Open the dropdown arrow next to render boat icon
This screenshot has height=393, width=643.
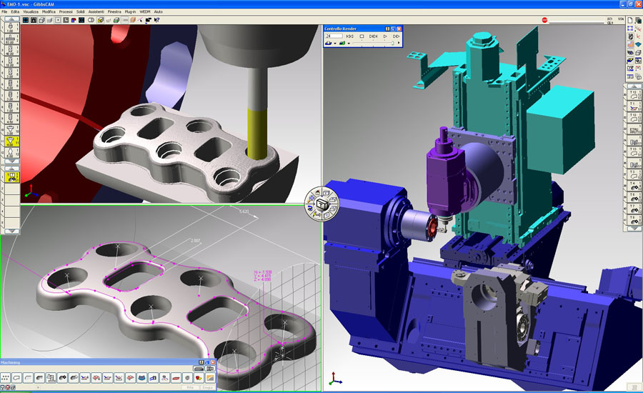coord(336,44)
